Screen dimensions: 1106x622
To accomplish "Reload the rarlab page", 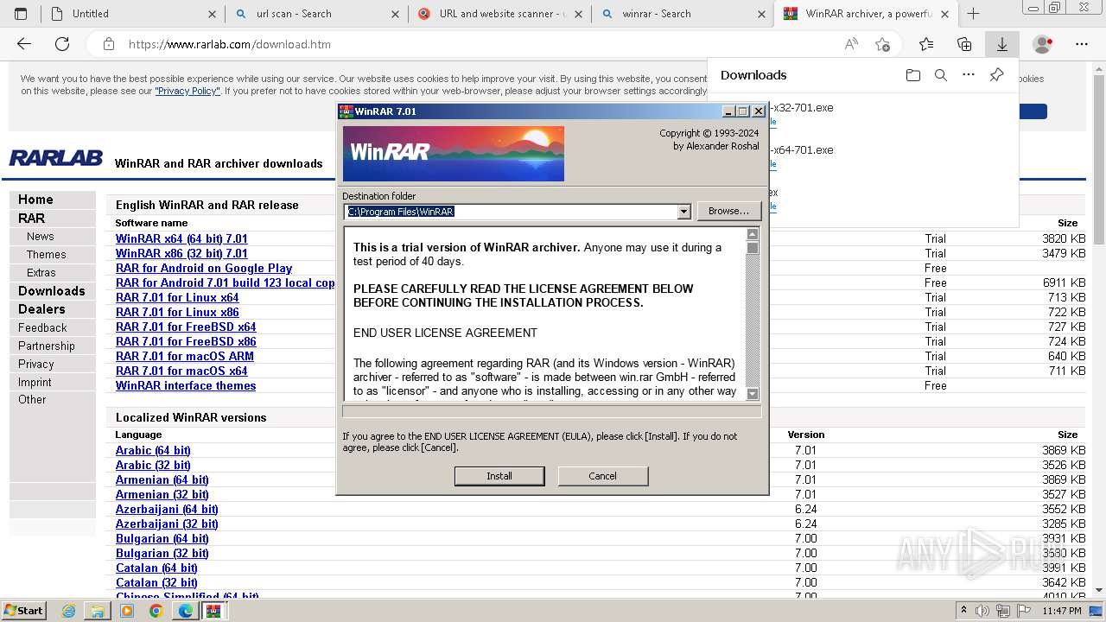I will pos(62,44).
